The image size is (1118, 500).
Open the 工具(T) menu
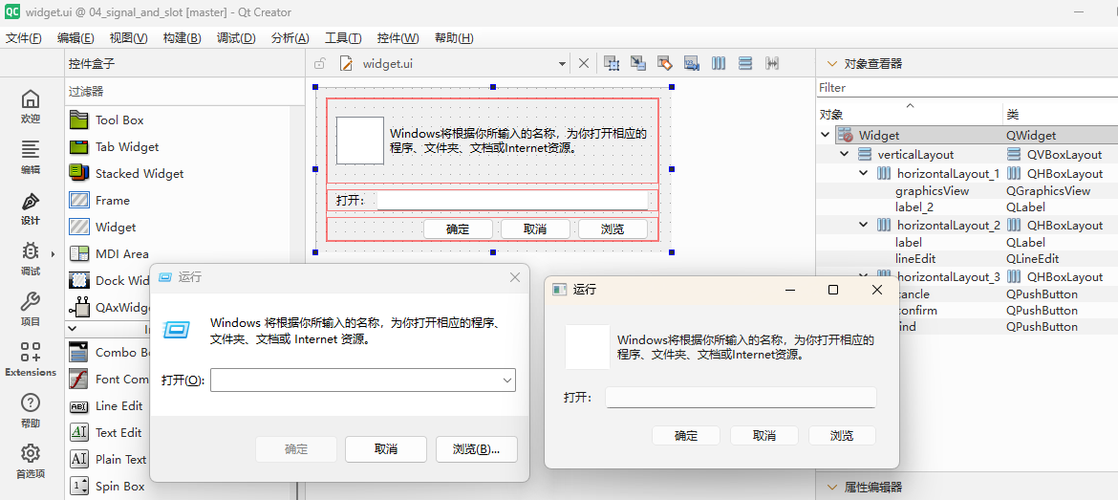343,38
